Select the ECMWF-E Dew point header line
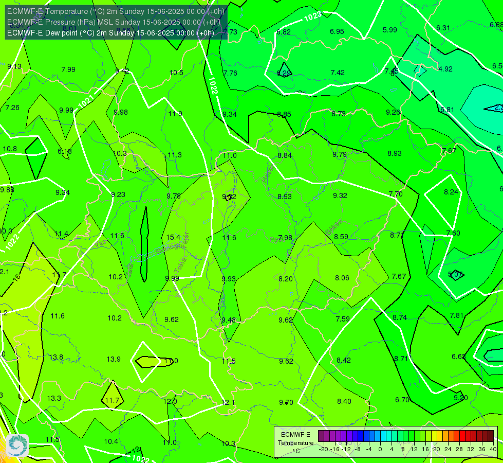Image resolution: width=503 pixels, height=463 pixels. click(110, 33)
